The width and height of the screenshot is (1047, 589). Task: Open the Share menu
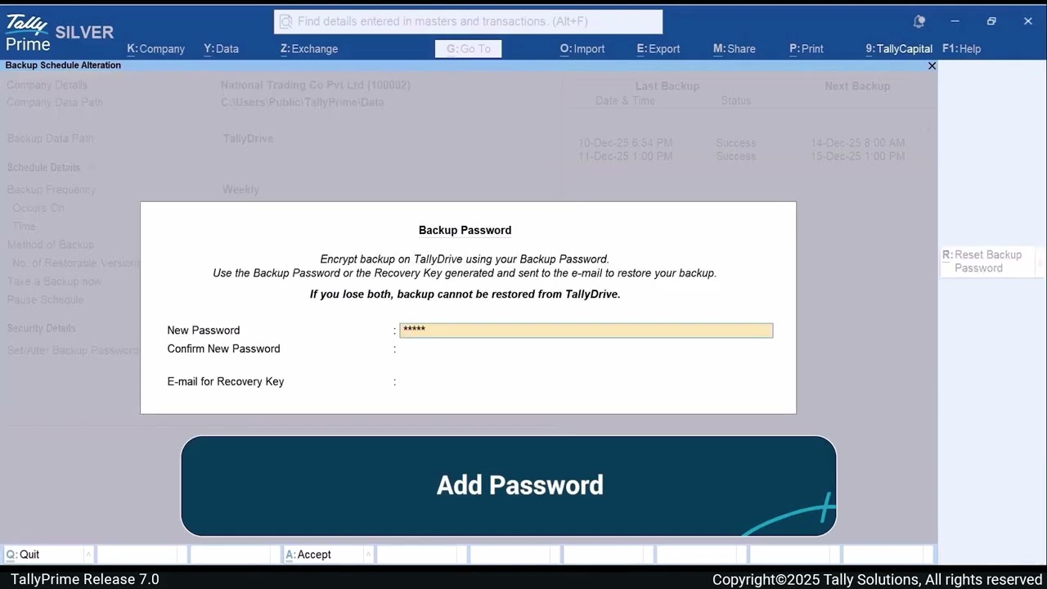point(734,49)
